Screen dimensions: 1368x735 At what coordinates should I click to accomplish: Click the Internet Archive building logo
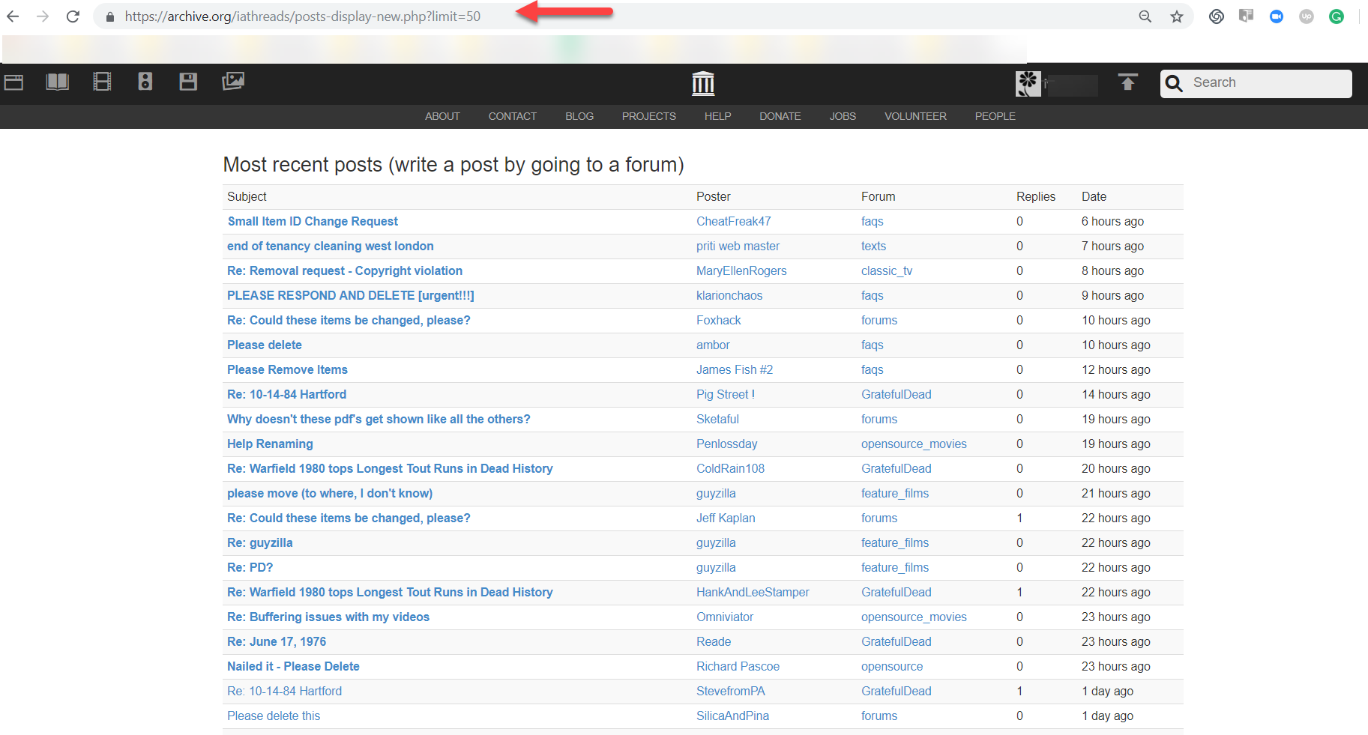(702, 83)
